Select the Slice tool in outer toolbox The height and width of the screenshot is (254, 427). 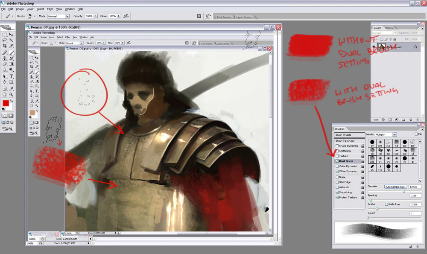tap(11, 46)
